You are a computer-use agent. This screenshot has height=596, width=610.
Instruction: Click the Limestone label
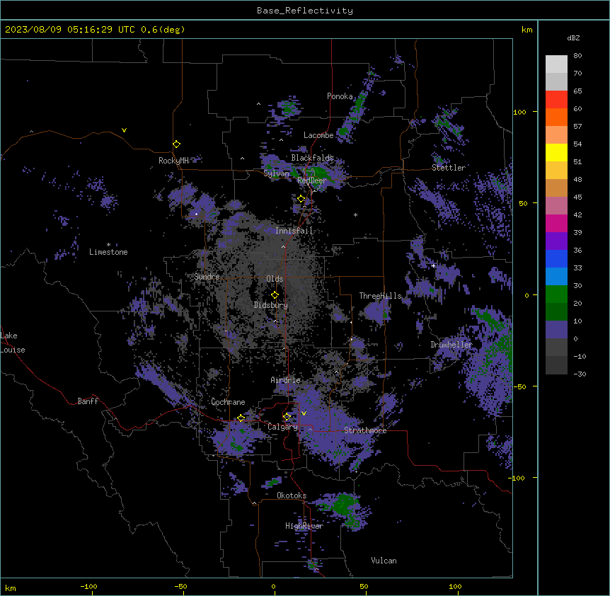108,252
